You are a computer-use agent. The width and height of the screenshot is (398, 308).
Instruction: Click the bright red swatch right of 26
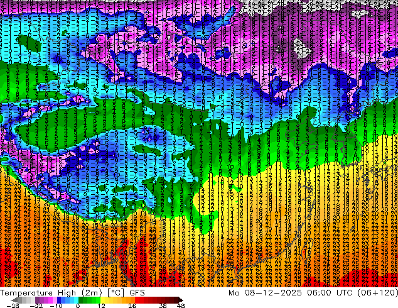coord(137,300)
